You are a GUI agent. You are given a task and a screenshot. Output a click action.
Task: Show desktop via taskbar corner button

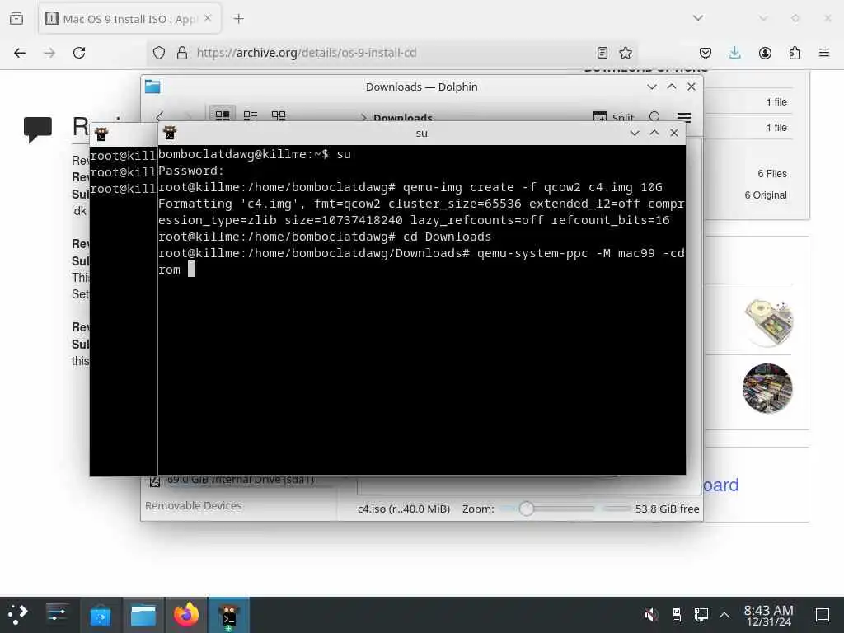tap(823, 615)
